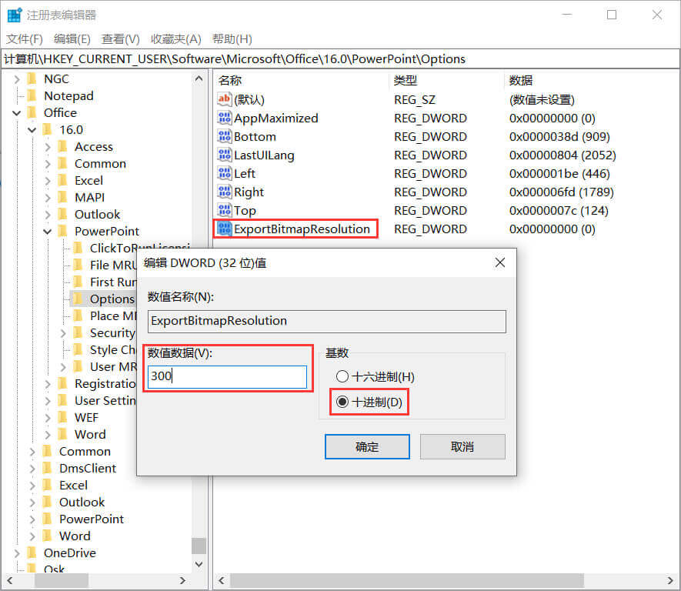Collapse the PowerPoint tree node under 16.0
Screen dimensions: 681x591
point(48,231)
